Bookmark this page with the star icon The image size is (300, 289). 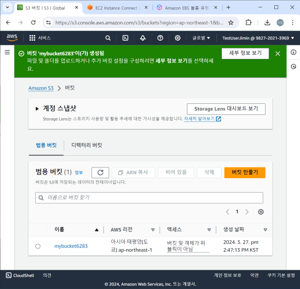pos(231,22)
